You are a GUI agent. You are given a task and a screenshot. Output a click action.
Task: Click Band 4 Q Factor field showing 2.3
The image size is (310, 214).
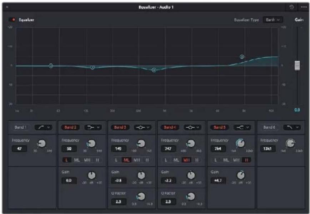point(169,202)
